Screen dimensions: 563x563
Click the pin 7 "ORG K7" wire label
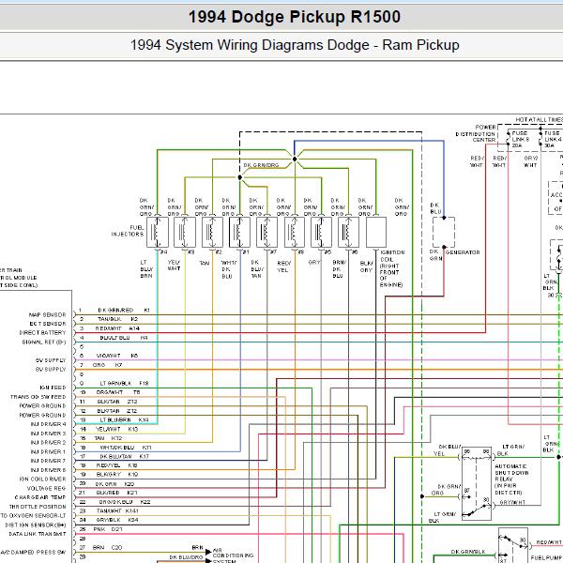coord(107,365)
